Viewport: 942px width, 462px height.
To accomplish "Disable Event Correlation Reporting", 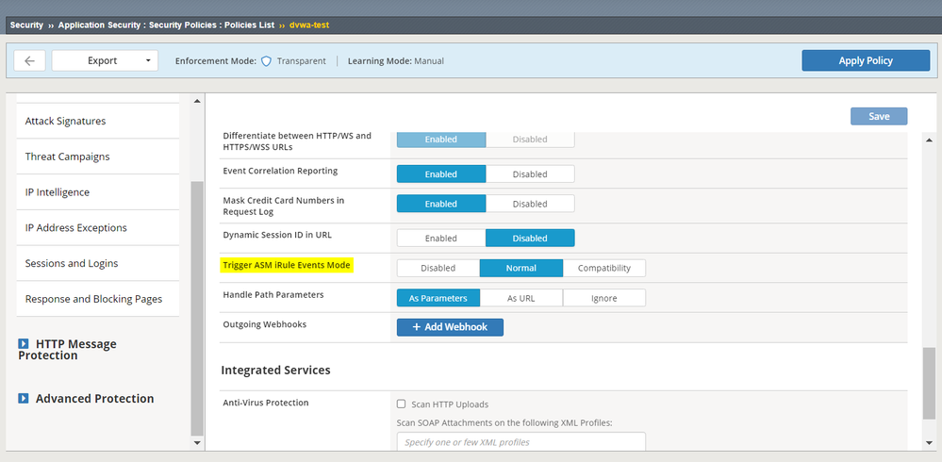I will (529, 174).
